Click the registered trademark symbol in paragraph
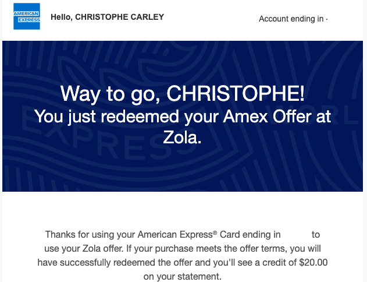 (215, 233)
